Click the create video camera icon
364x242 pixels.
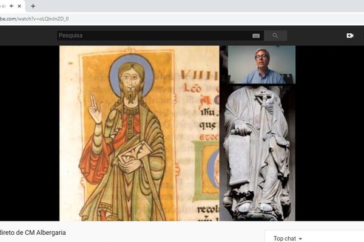[350, 36]
